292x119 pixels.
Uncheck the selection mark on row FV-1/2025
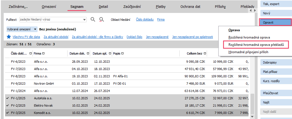coord(7,98)
